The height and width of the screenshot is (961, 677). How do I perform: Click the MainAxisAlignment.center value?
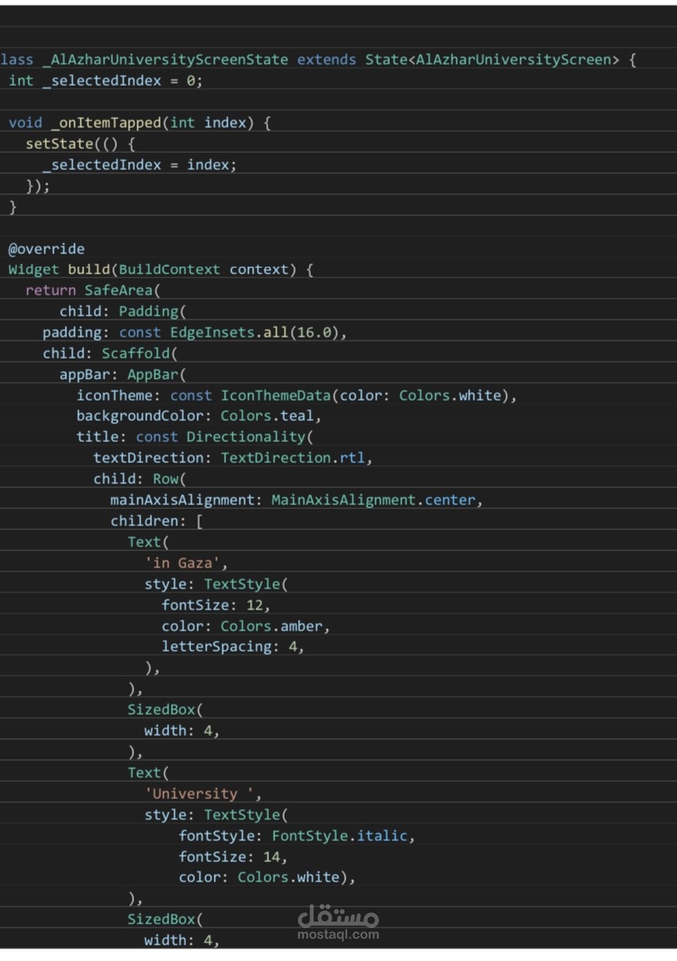[x=373, y=500]
